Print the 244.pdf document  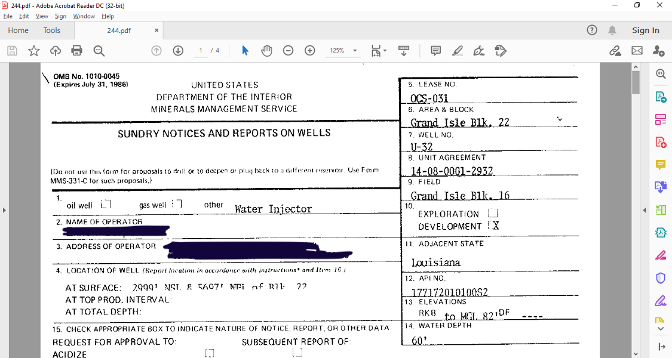click(76, 51)
